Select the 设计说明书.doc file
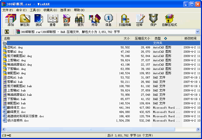The image size is (202, 139). pyautogui.click(x=18, y=121)
